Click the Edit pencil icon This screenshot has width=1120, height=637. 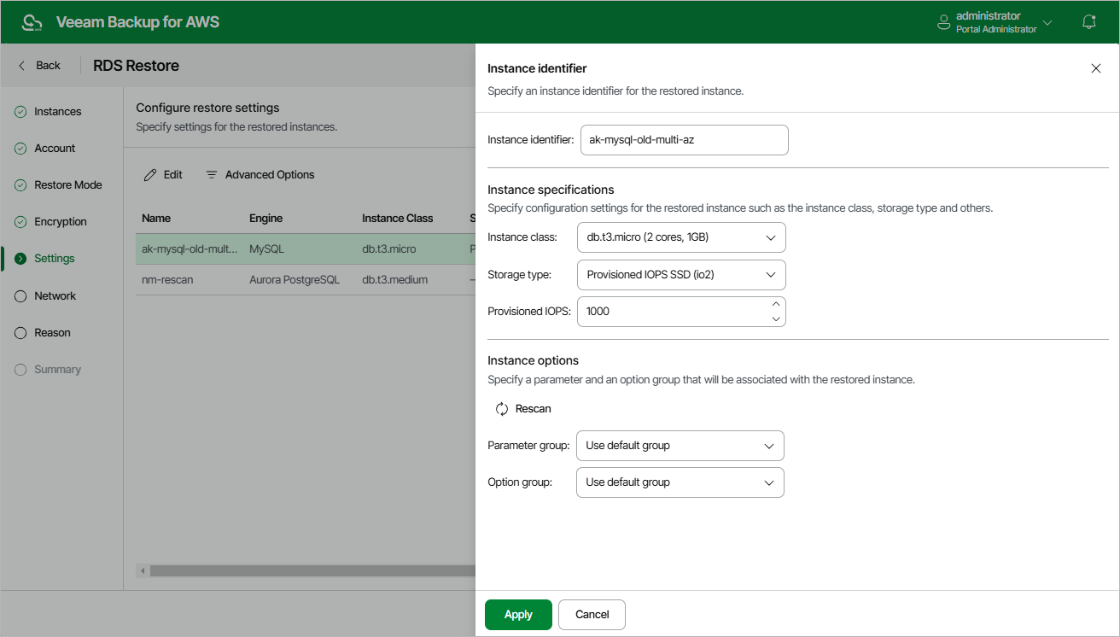click(x=150, y=175)
